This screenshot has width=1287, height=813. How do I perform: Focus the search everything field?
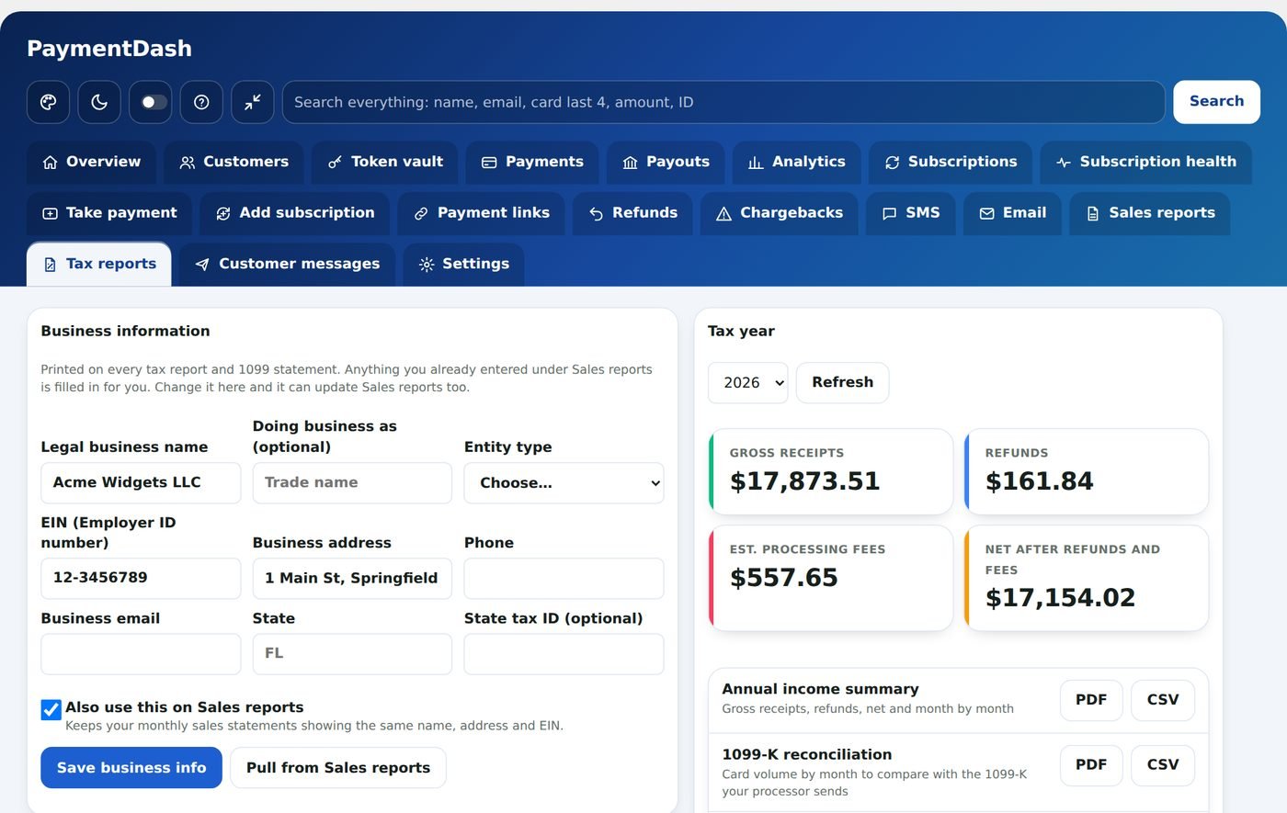click(x=723, y=102)
